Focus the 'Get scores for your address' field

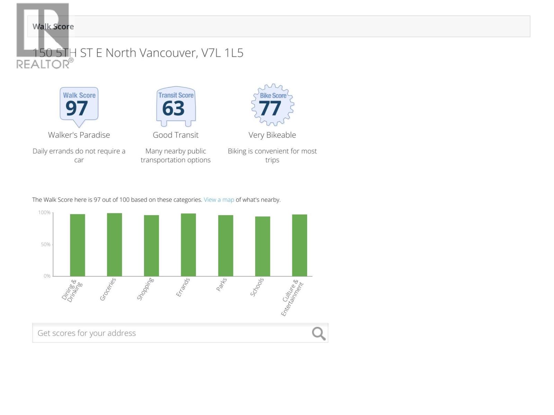(170, 333)
